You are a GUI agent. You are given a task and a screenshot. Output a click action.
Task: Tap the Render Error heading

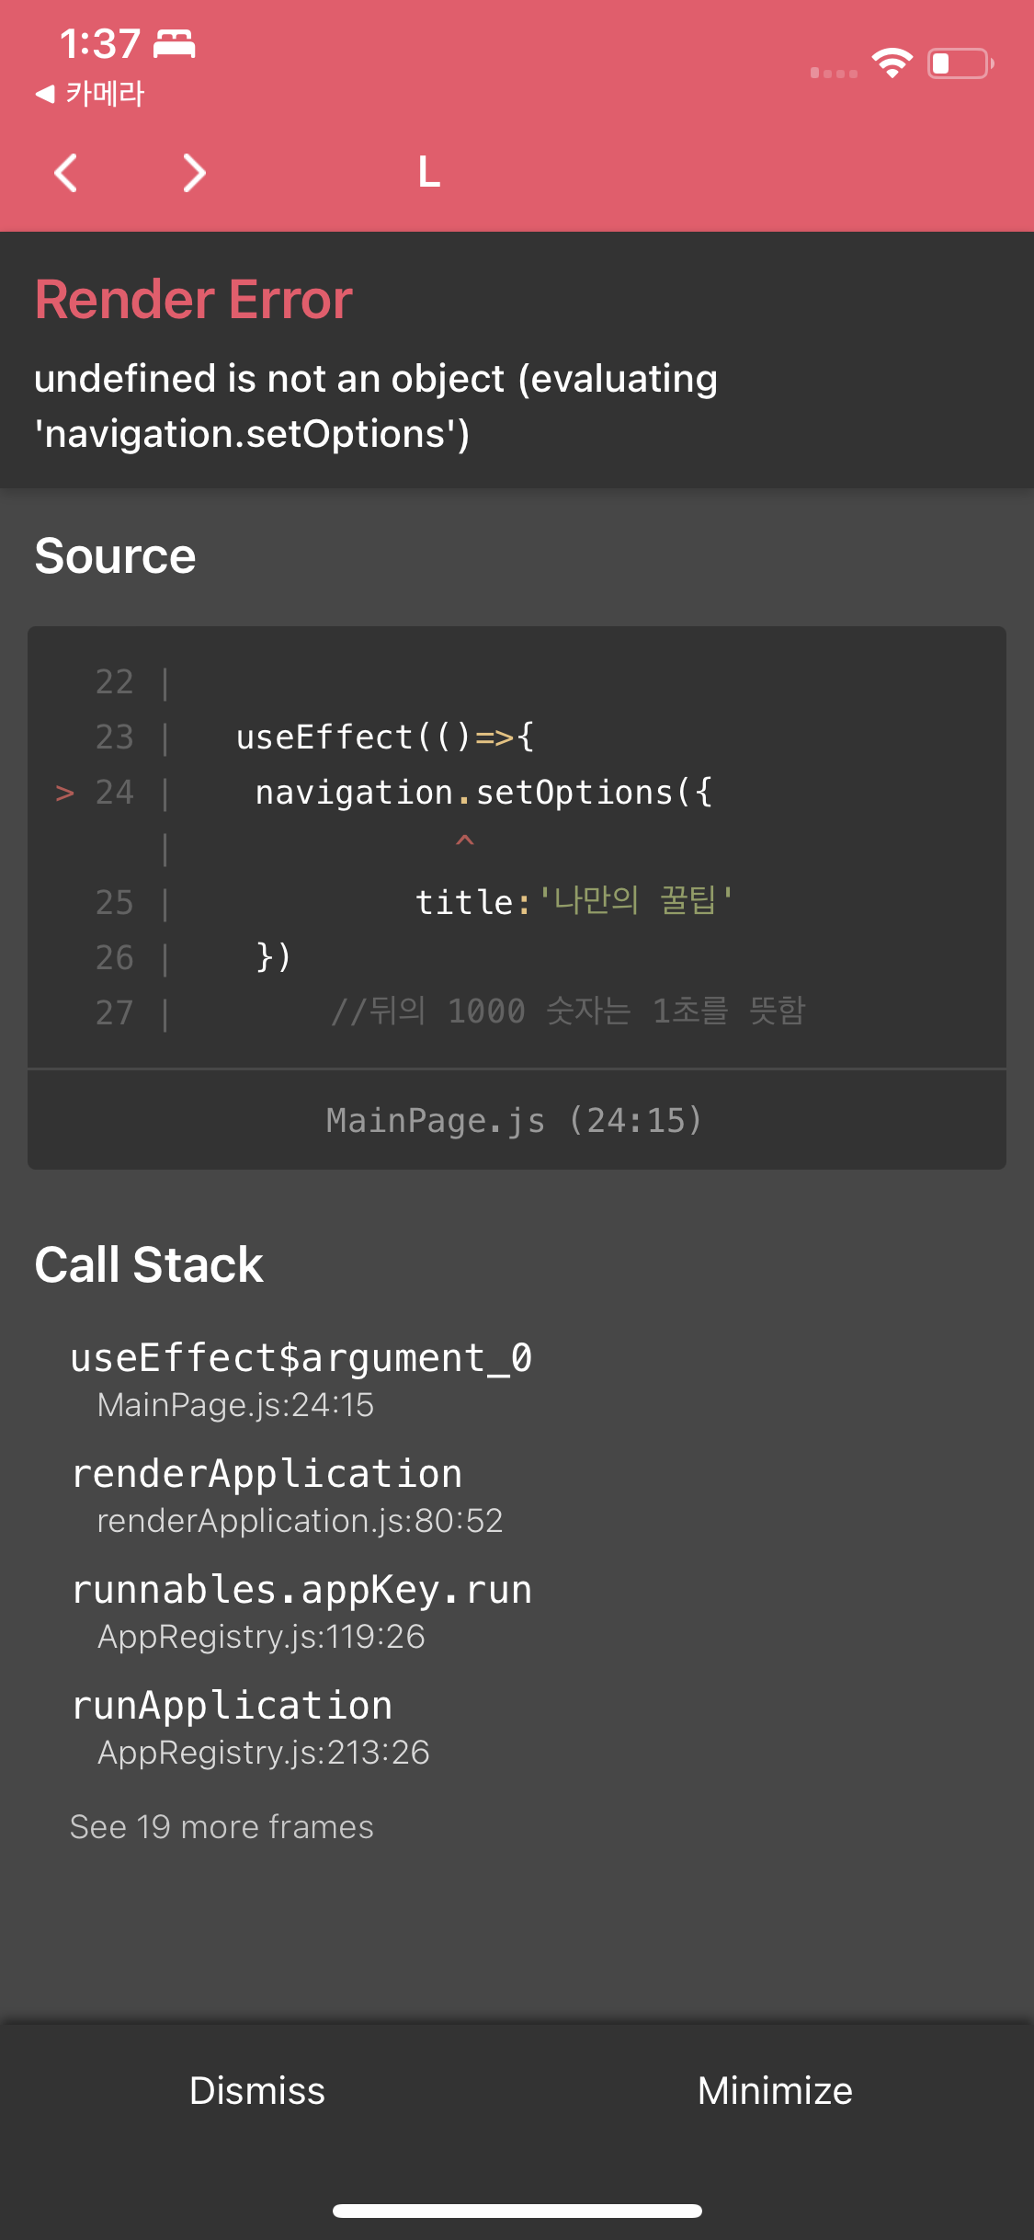coord(194,299)
